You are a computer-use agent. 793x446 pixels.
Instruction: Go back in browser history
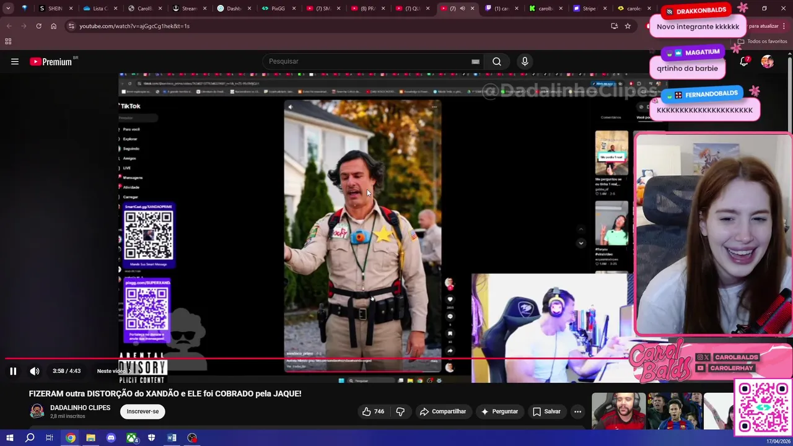tap(9, 26)
